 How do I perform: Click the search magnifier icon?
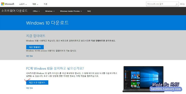click(x=176, y=4)
